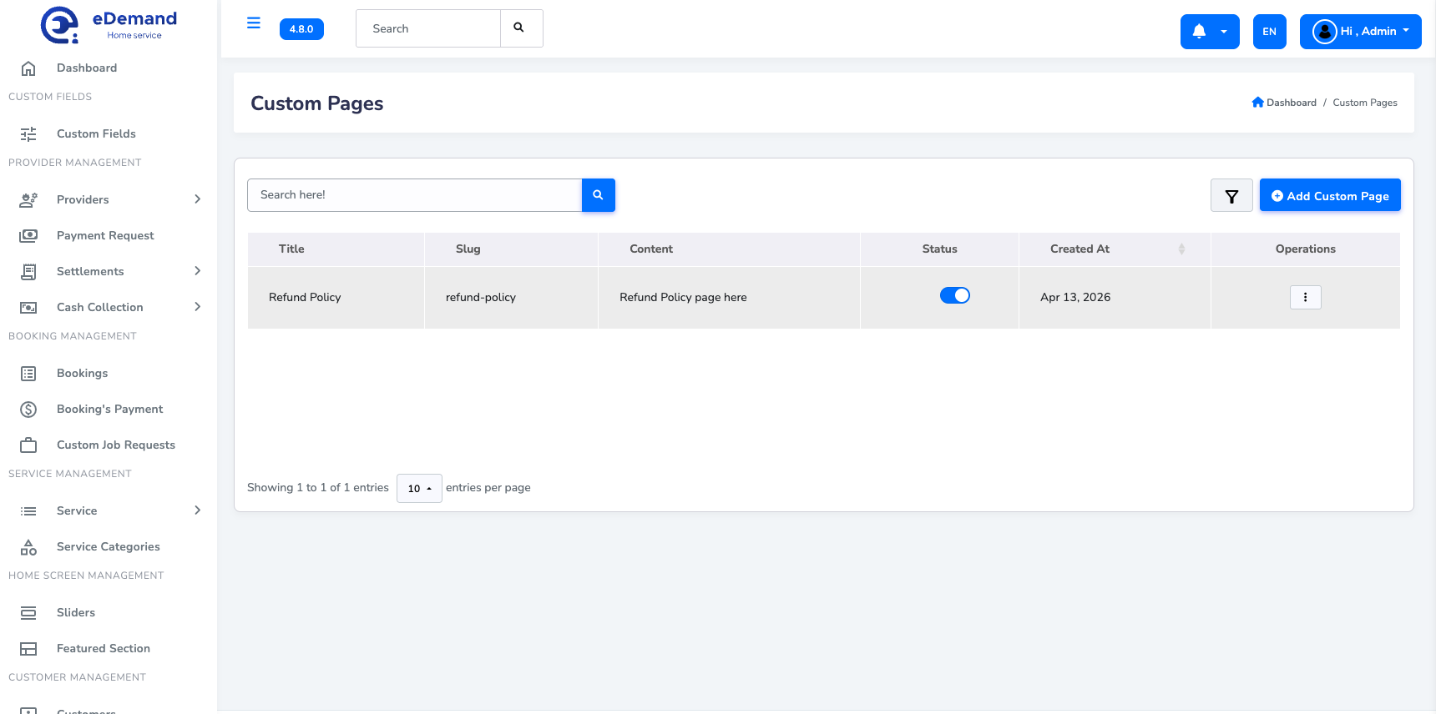Click the Cash Collection money icon

pos(28,308)
